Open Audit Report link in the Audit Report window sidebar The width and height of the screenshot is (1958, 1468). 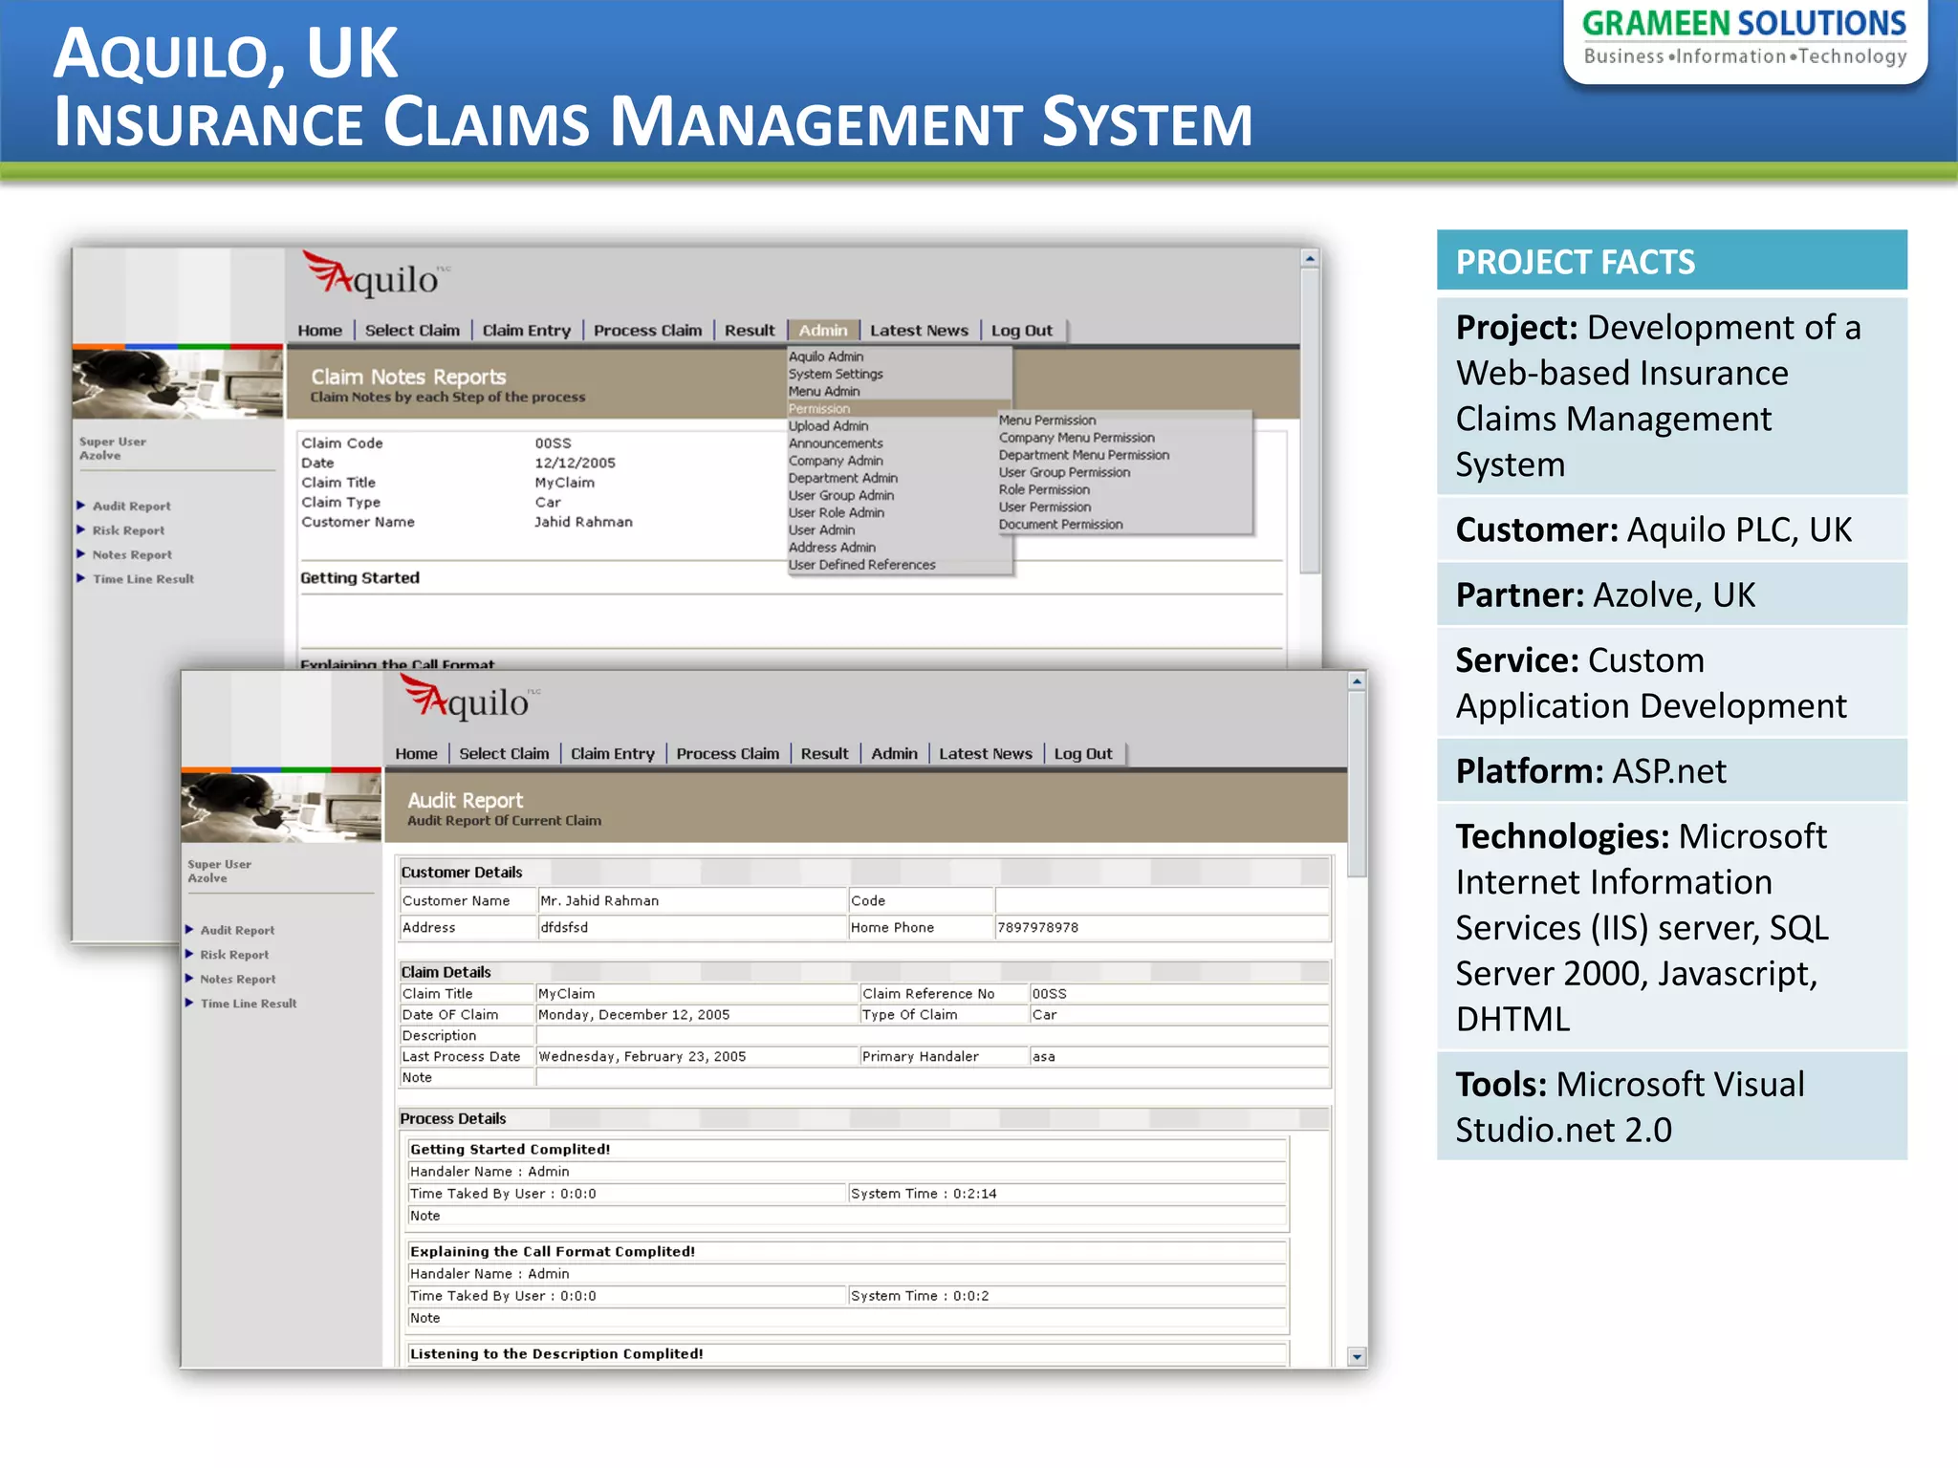[x=237, y=930]
